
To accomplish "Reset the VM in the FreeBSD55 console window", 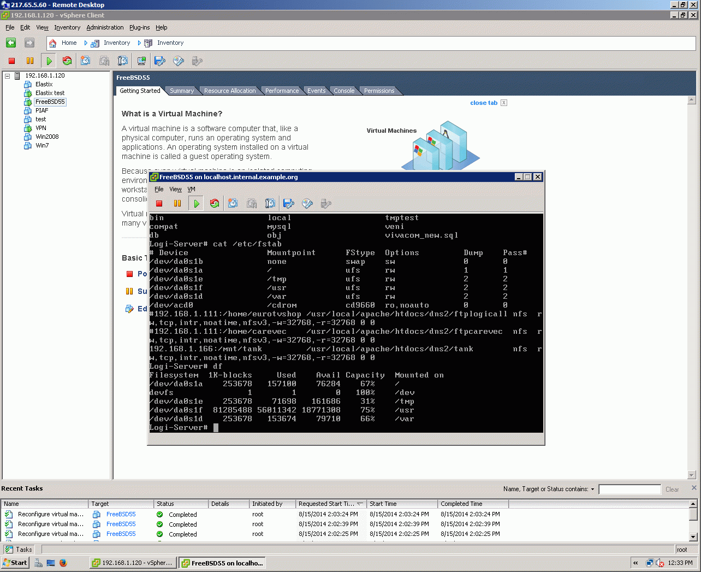I will [215, 204].
